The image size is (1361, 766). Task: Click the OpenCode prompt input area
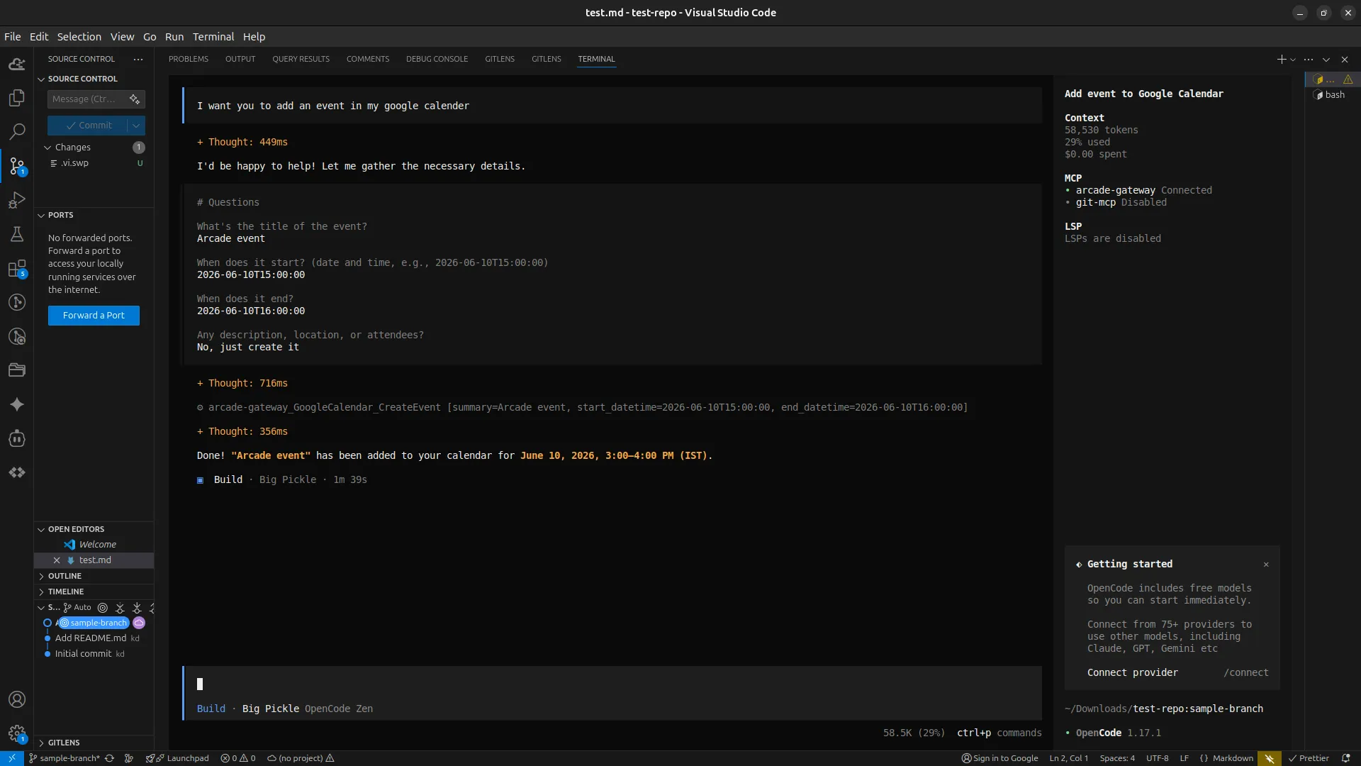613,684
